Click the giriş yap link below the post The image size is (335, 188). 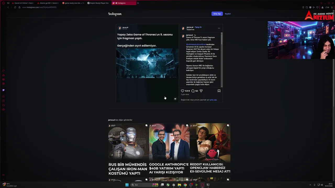213,100
